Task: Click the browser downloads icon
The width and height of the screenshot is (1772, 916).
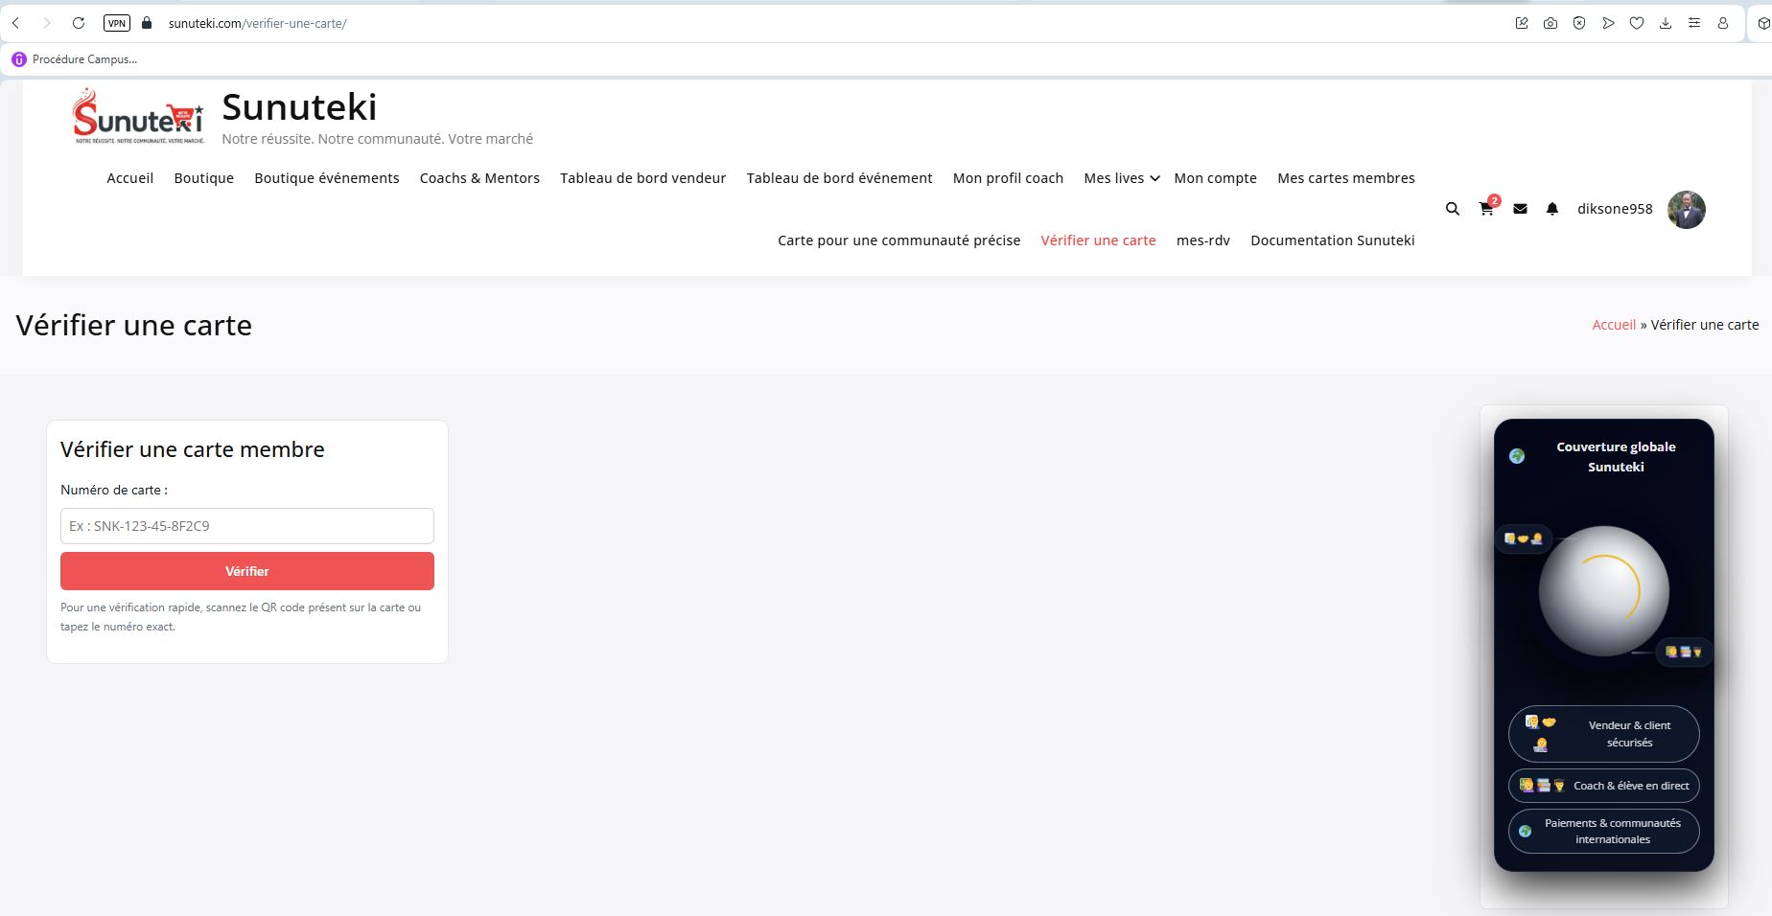Action: [x=1666, y=23]
